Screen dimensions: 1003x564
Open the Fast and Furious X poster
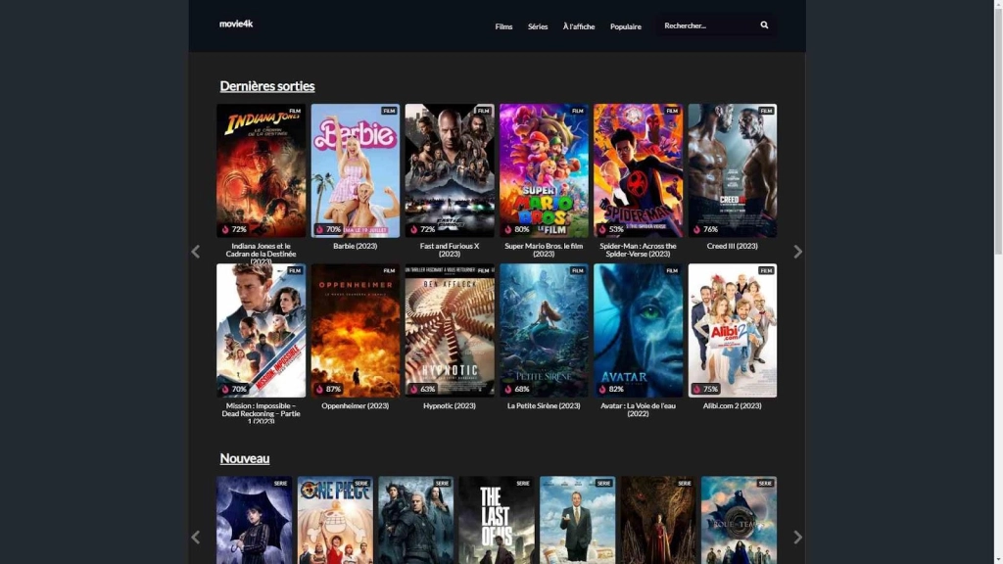click(x=449, y=170)
